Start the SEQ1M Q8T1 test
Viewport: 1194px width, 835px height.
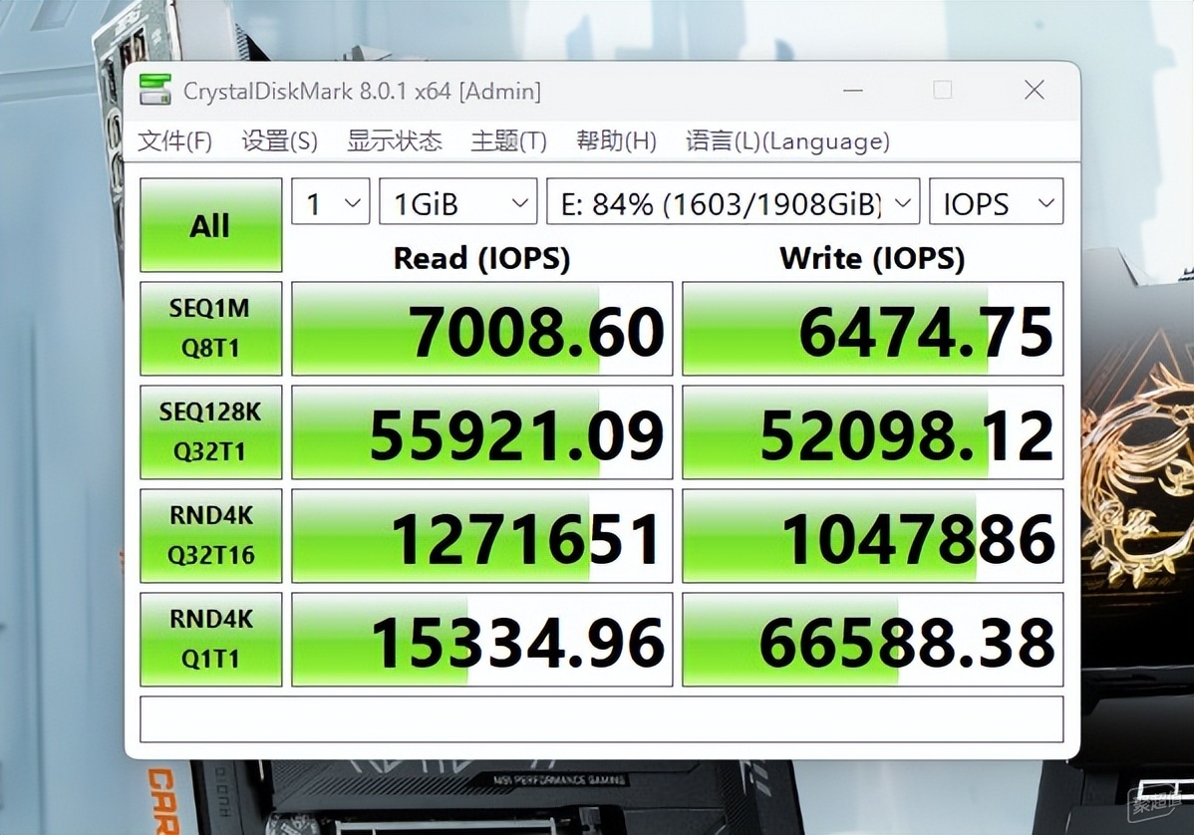[210, 329]
